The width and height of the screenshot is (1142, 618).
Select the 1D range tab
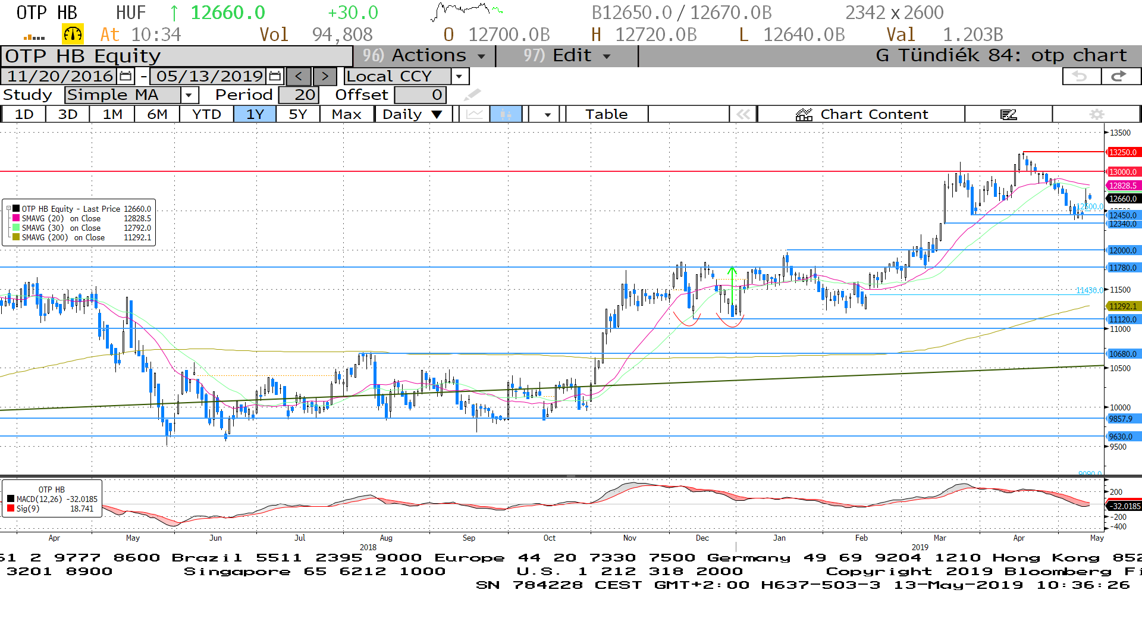(24, 114)
